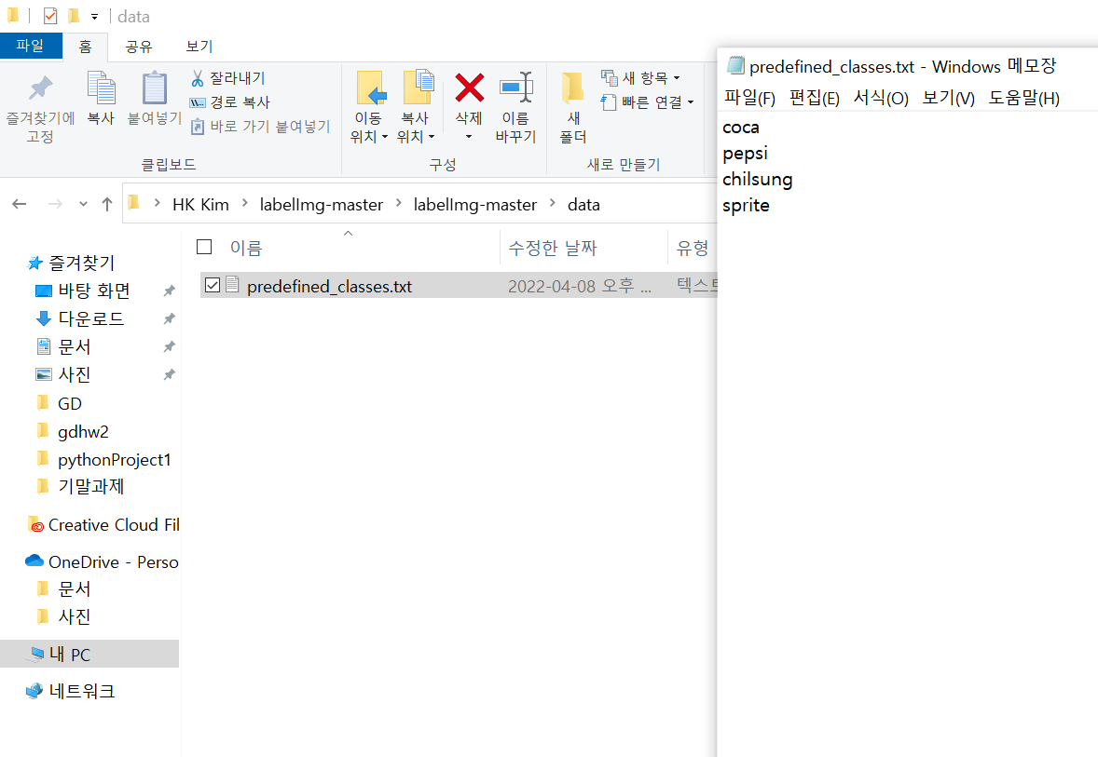Expand chevron before data in address bar
This screenshot has height=757, width=1098.
(x=553, y=203)
